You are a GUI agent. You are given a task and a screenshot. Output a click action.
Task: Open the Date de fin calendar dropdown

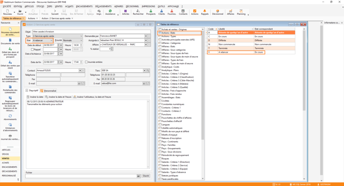pos(61,62)
